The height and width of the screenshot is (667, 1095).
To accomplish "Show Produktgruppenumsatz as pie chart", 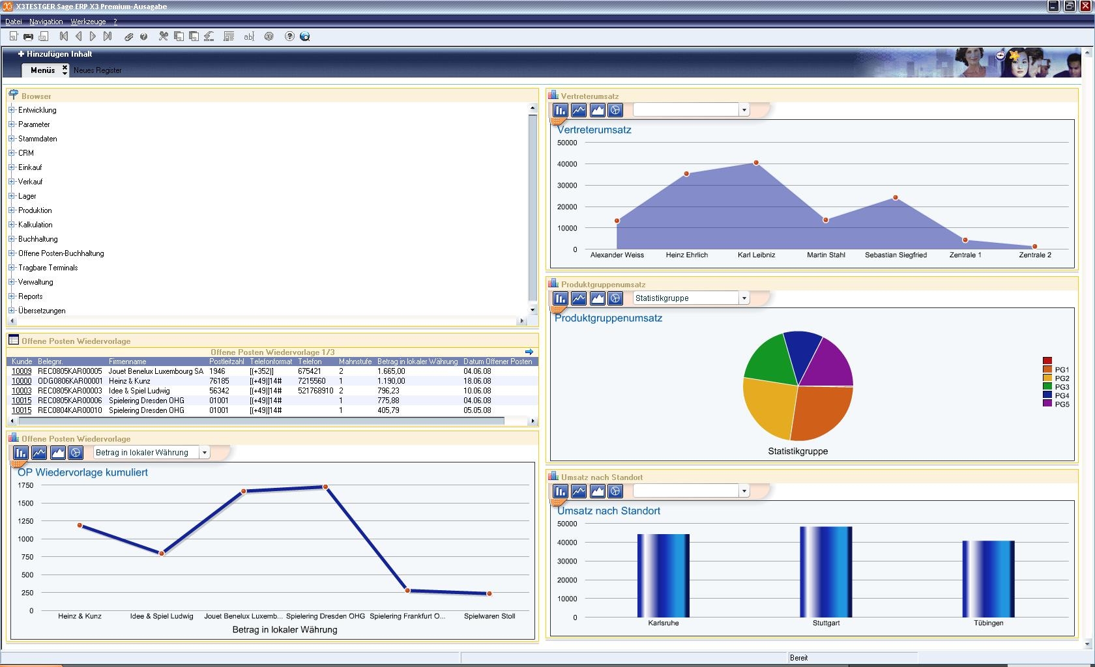I will tap(615, 298).
